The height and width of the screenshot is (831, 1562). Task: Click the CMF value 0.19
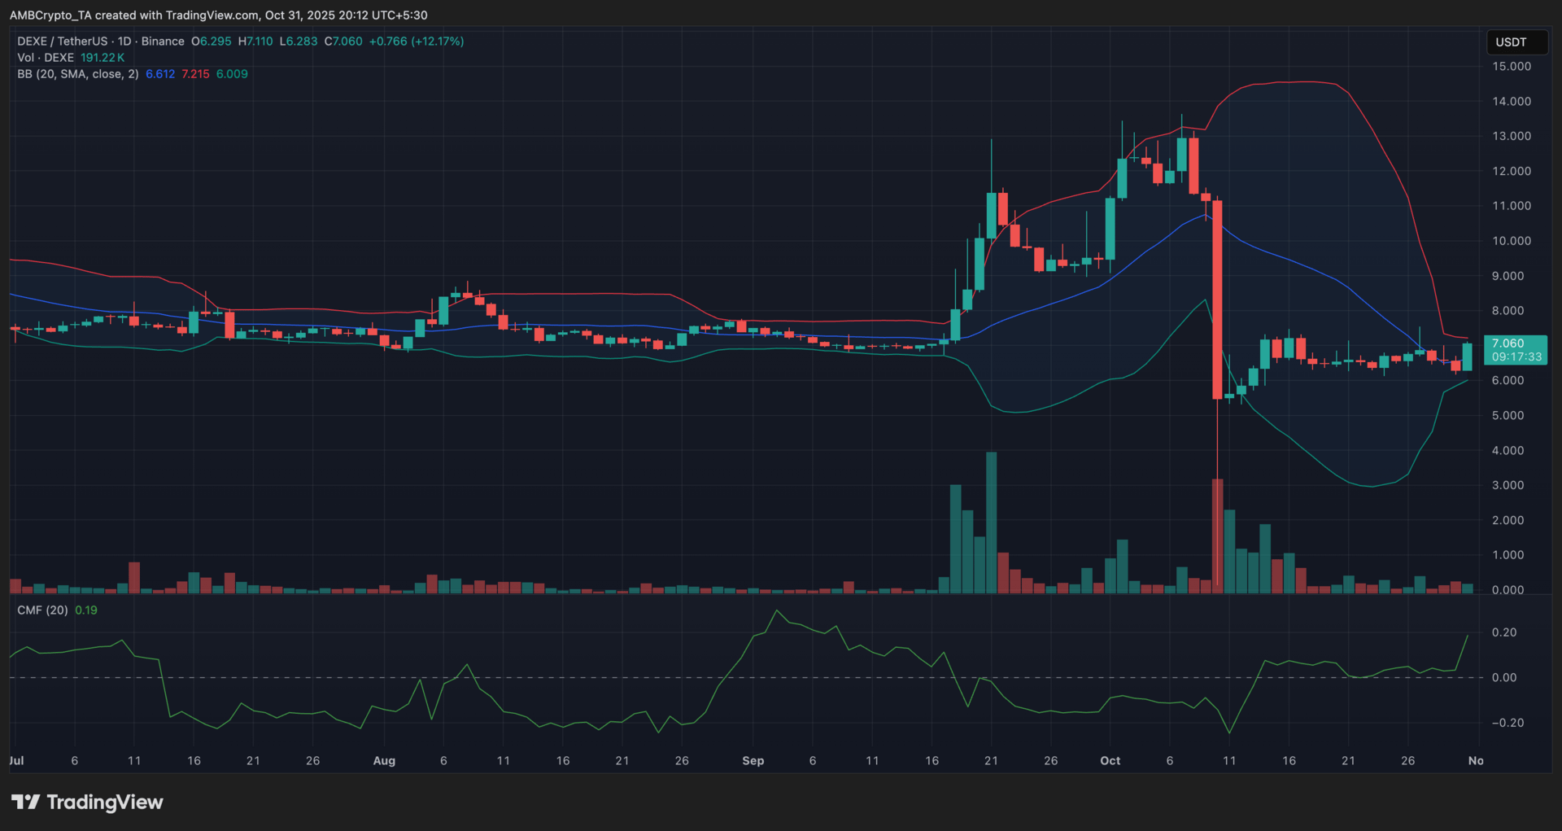[x=86, y=610]
